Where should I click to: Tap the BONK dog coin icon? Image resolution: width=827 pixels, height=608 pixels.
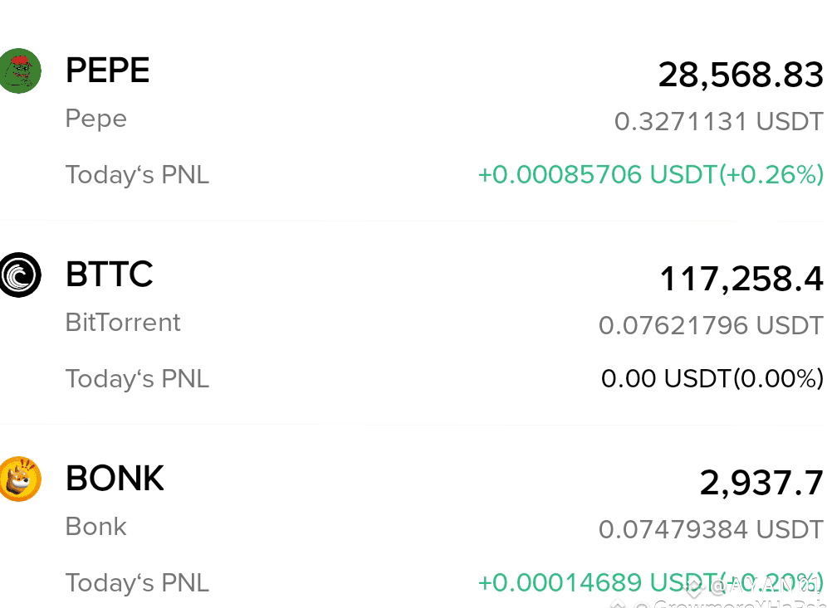20,479
